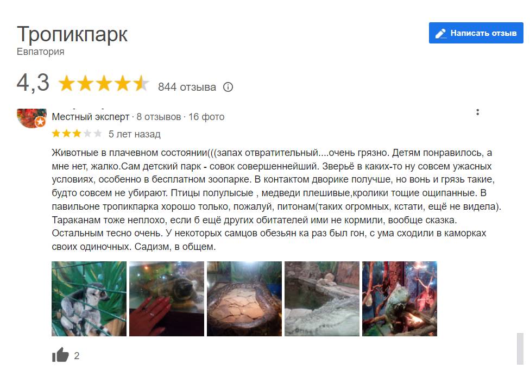530x376 pixels.
Task: Open the iguana photo thumbnail
Action: tap(400, 298)
